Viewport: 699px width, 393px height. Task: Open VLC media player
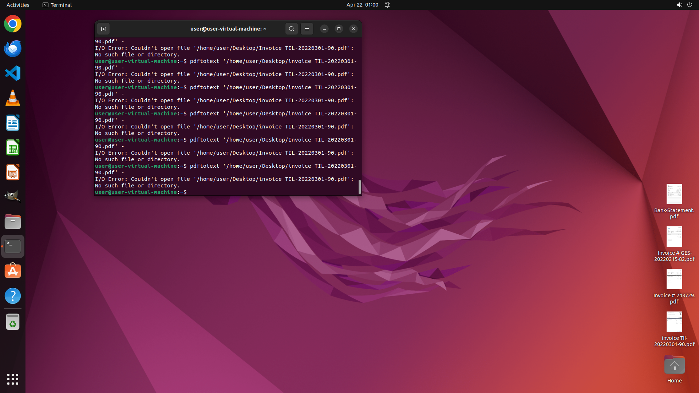coord(13,98)
